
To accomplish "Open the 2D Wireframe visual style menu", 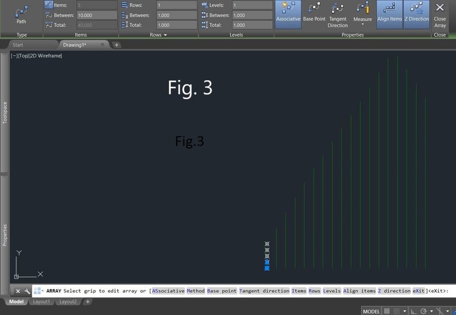I will coord(46,56).
